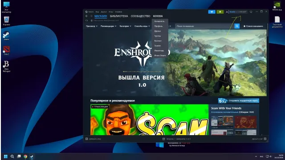Switch to the СООБЩЕСТВО tab

coord(141,16)
